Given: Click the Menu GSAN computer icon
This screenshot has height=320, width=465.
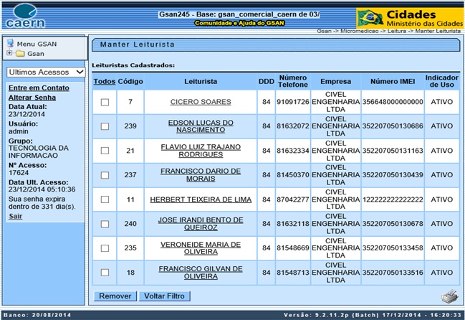Looking at the screenshot, I should tap(11, 44).
